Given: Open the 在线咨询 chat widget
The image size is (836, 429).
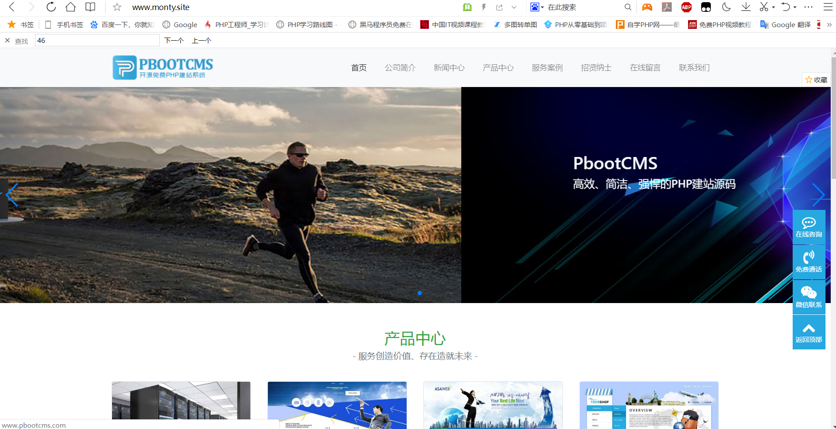Looking at the screenshot, I should pyautogui.click(x=808, y=227).
